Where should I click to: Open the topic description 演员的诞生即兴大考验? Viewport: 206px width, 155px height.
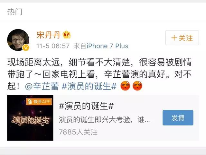click(104, 120)
